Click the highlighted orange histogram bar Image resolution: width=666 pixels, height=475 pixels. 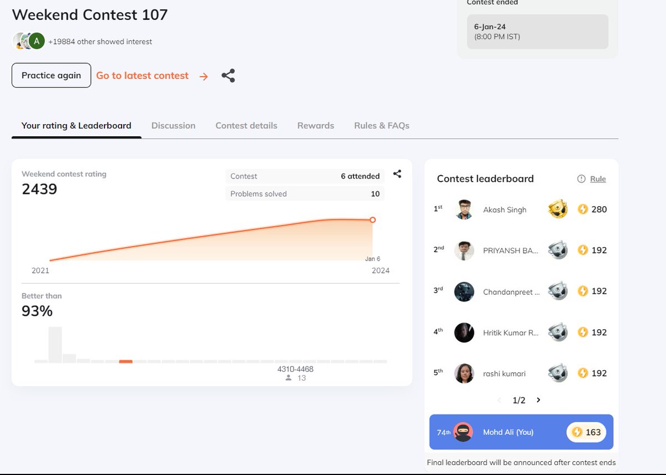tap(126, 361)
